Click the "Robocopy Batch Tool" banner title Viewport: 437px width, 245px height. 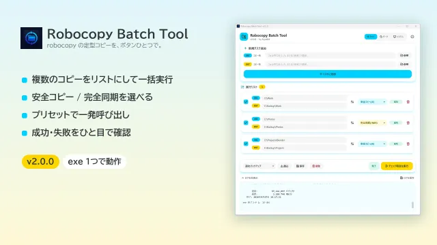click(117, 34)
